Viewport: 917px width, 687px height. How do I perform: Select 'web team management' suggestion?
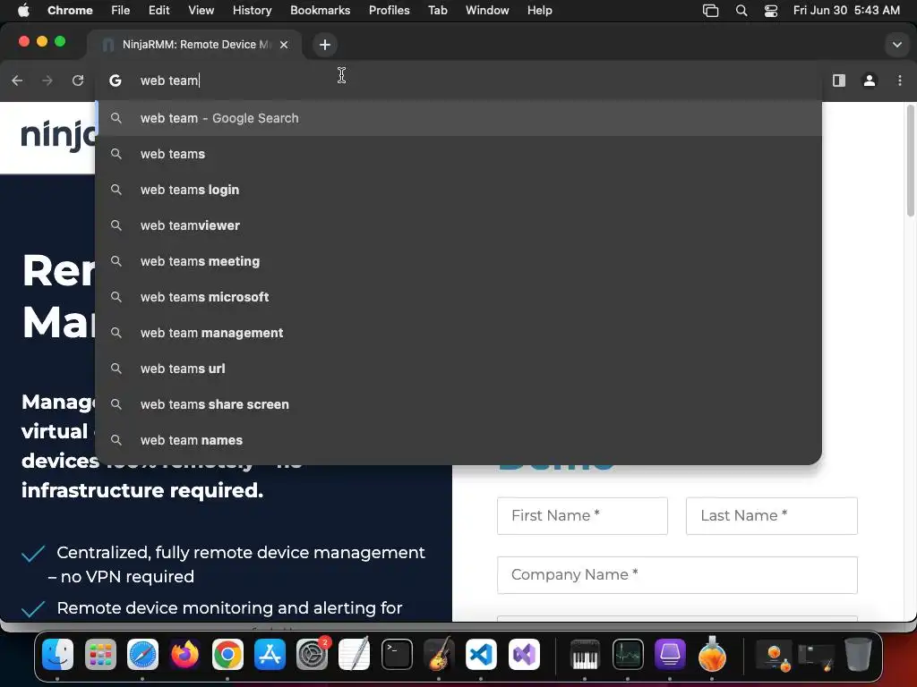click(x=458, y=333)
